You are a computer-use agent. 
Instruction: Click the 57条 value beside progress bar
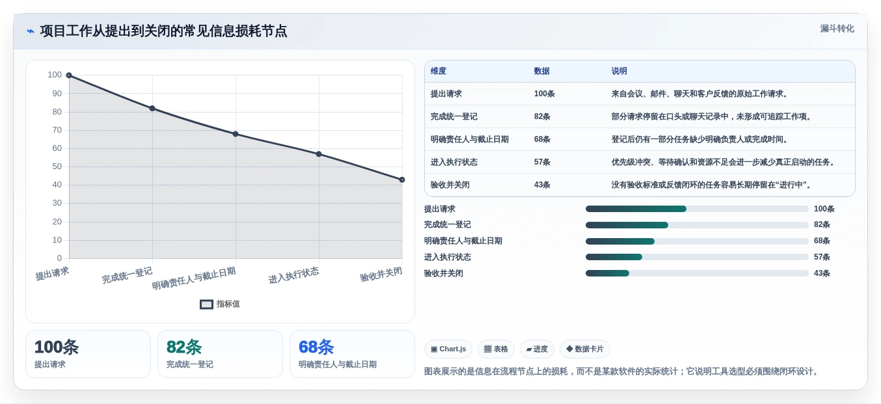click(x=822, y=257)
